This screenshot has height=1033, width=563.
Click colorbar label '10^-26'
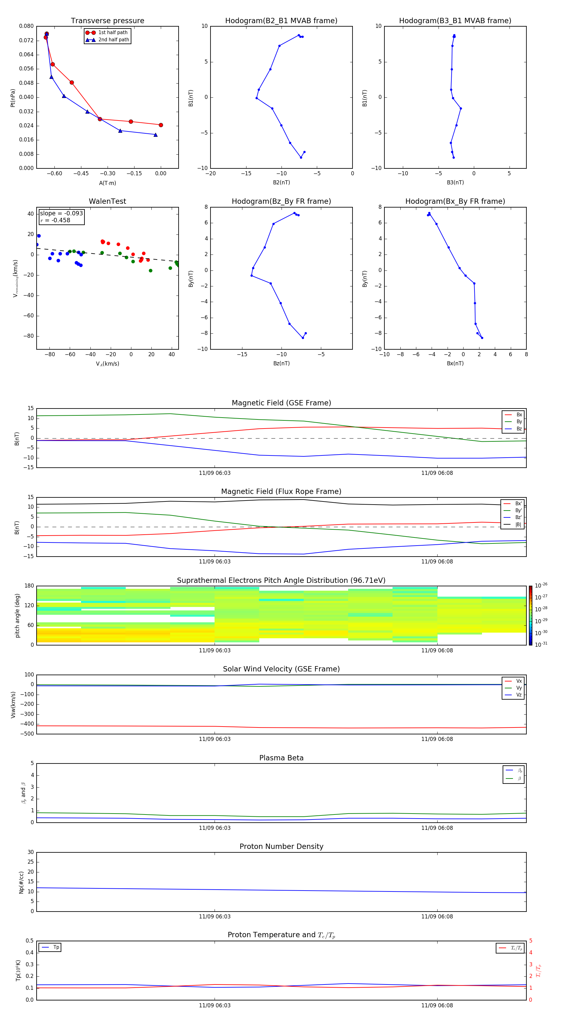(x=541, y=585)
